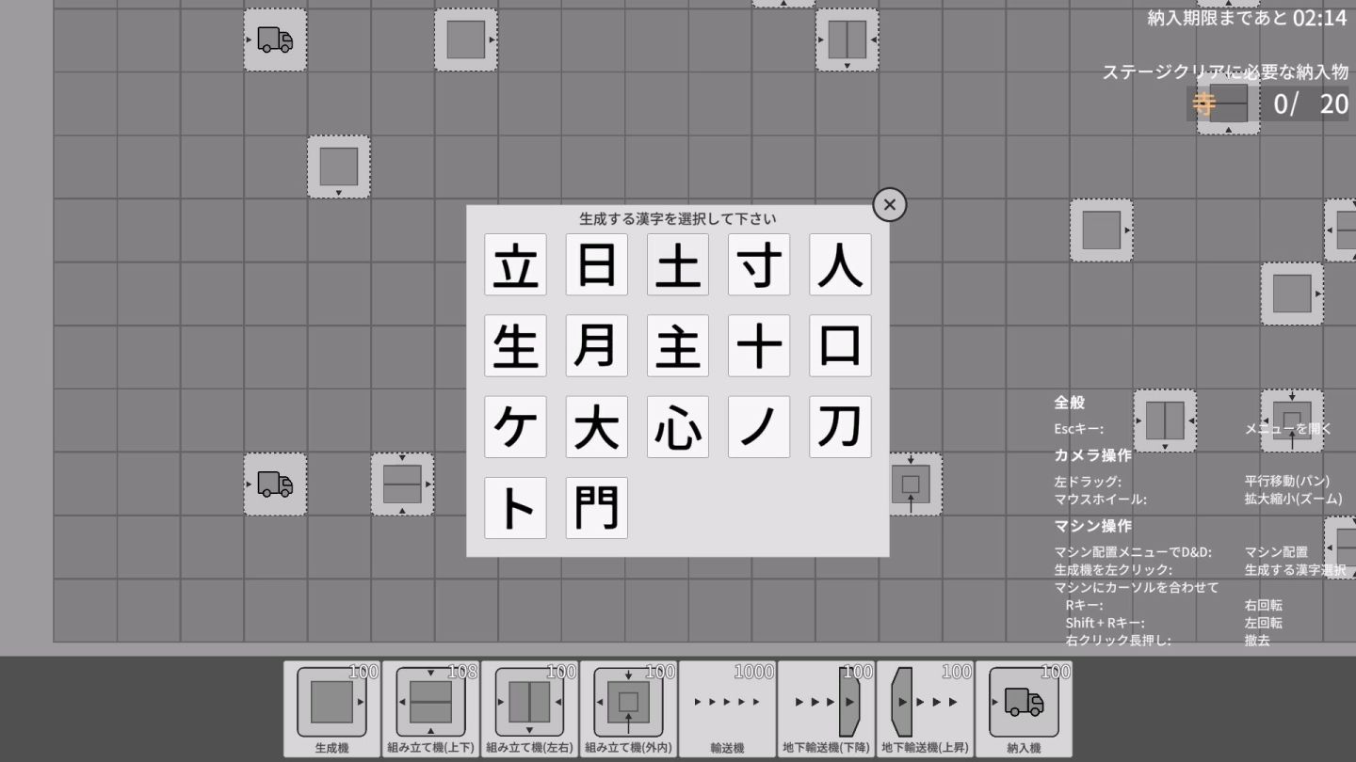This screenshot has height=762, width=1356.
Task: Select the 輸送機 conveyor item
Action: click(727, 708)
